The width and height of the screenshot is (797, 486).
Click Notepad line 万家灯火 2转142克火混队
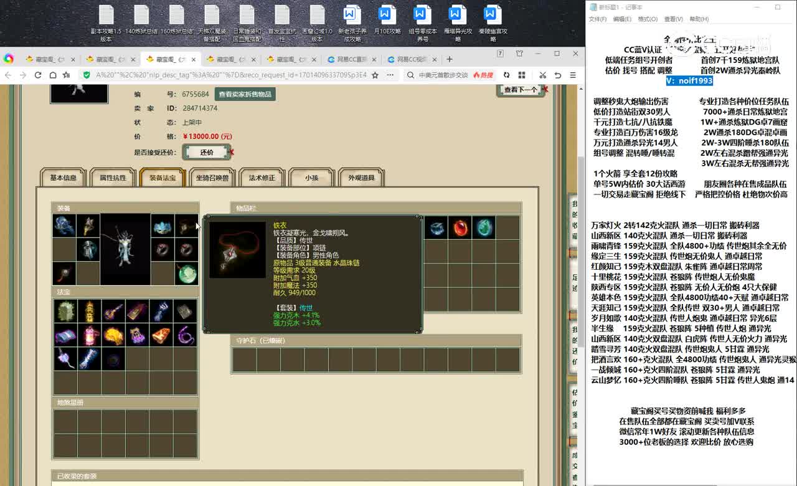[x=675, y=226]
